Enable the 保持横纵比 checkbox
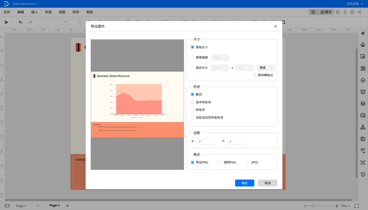Viewport: 368px width, 210px height. point(255,75)
